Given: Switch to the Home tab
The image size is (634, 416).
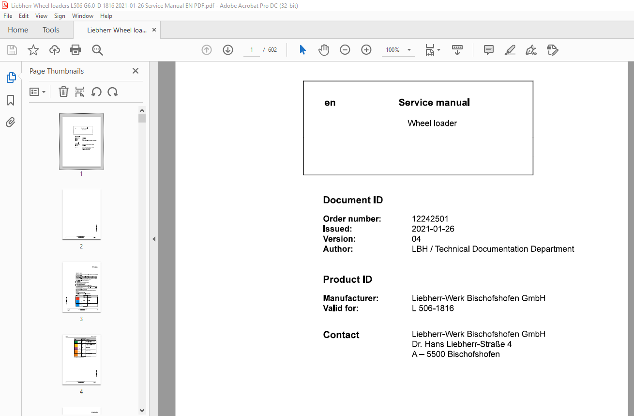Looking at the screenshot, I should point(18,30).
